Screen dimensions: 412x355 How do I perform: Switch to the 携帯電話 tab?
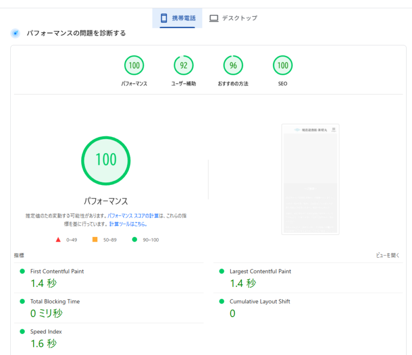[178, 18]
